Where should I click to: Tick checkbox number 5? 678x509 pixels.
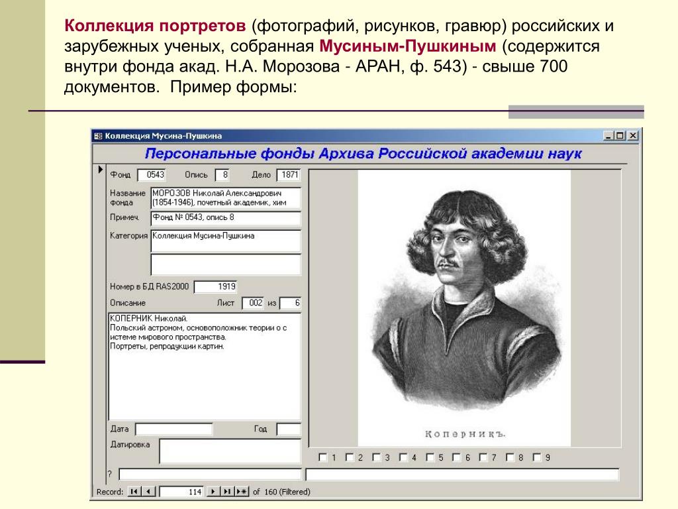pyautogui.click(x=430, y=457)
